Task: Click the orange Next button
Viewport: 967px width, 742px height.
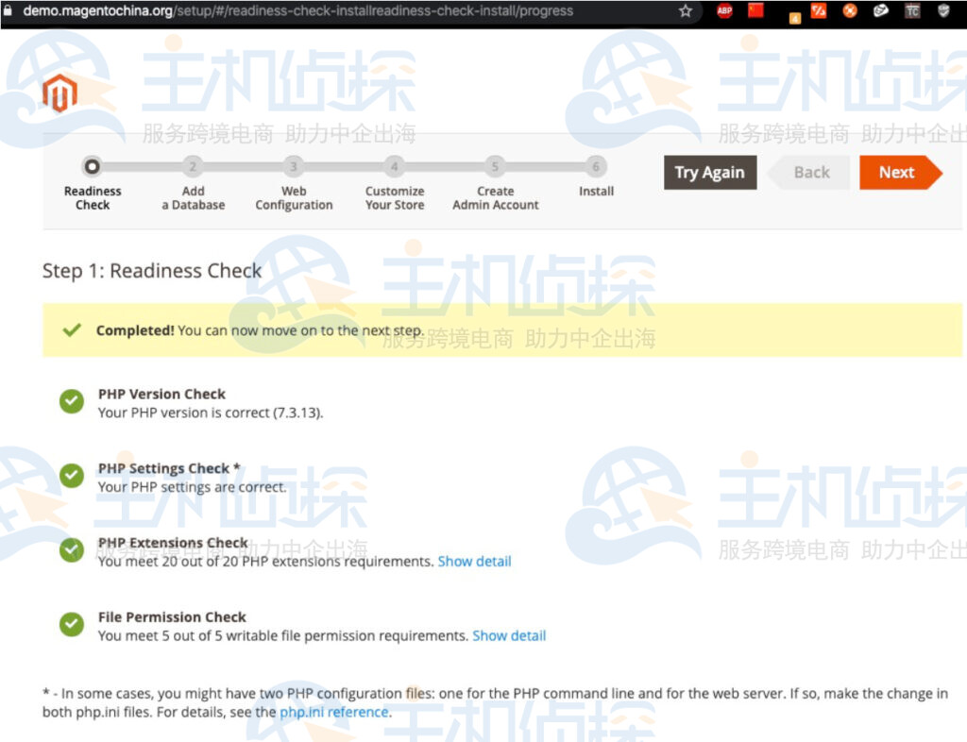Action: coord(896,172)
